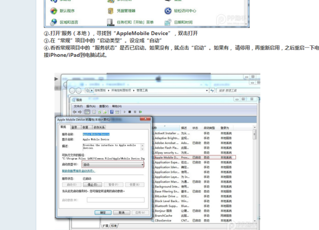Click the Stop service square icon in toolbar
The width and height of the screenshot is (319, 230).
pyautogui.click(x=130, y=112)
